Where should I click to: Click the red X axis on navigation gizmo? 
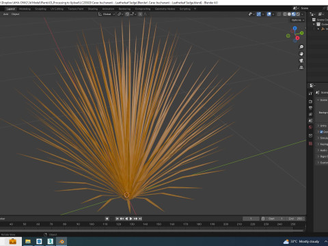[x=297, y=38]
